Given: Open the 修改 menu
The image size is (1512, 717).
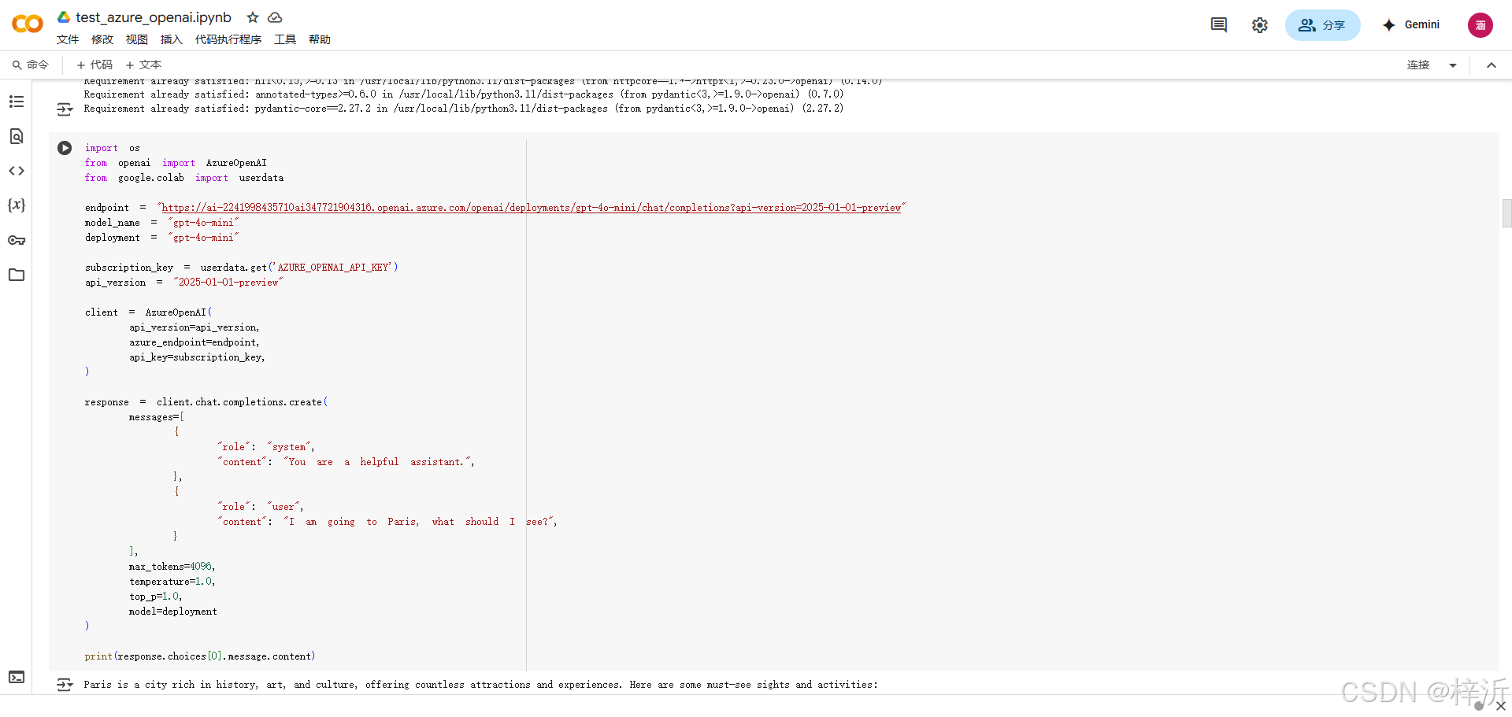Looking at the screenshot, I should 102,39.
